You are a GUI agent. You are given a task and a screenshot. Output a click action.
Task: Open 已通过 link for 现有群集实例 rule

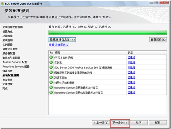tap(131, 72)
